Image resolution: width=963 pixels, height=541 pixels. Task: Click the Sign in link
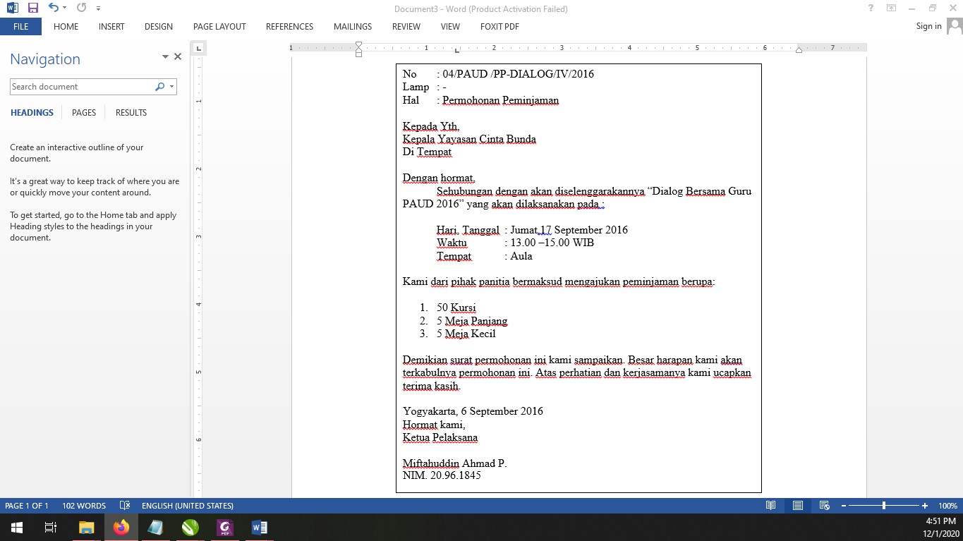(928, 26)
